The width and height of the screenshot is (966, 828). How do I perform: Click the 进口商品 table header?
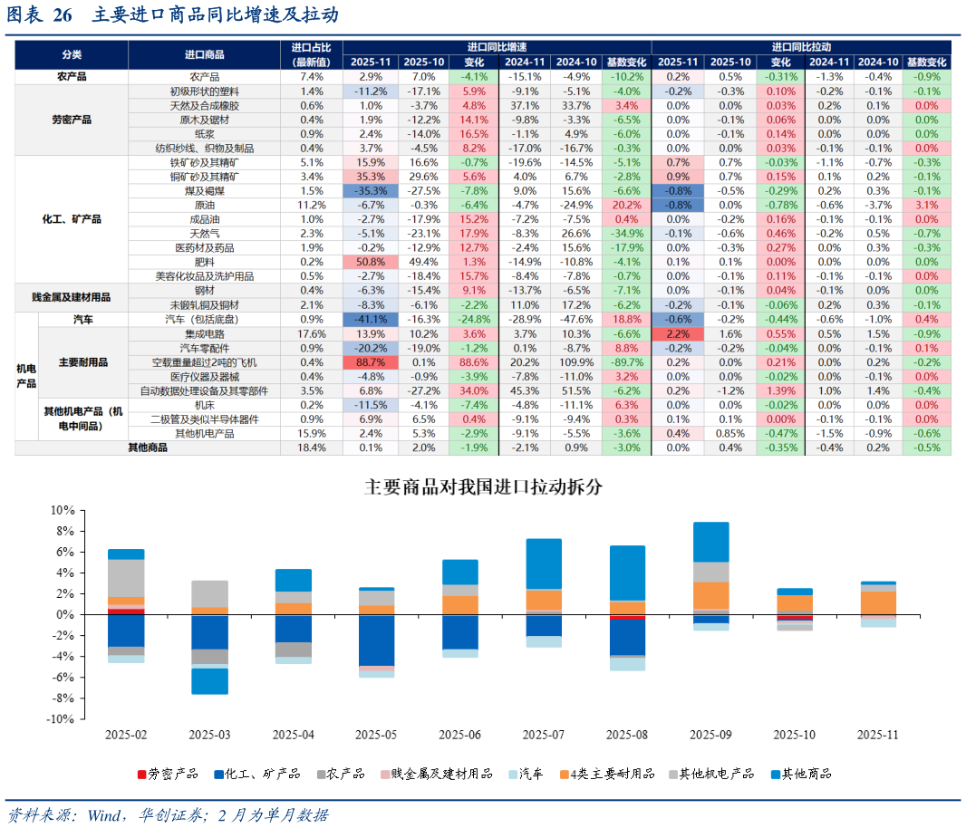(x=204, y=55)
